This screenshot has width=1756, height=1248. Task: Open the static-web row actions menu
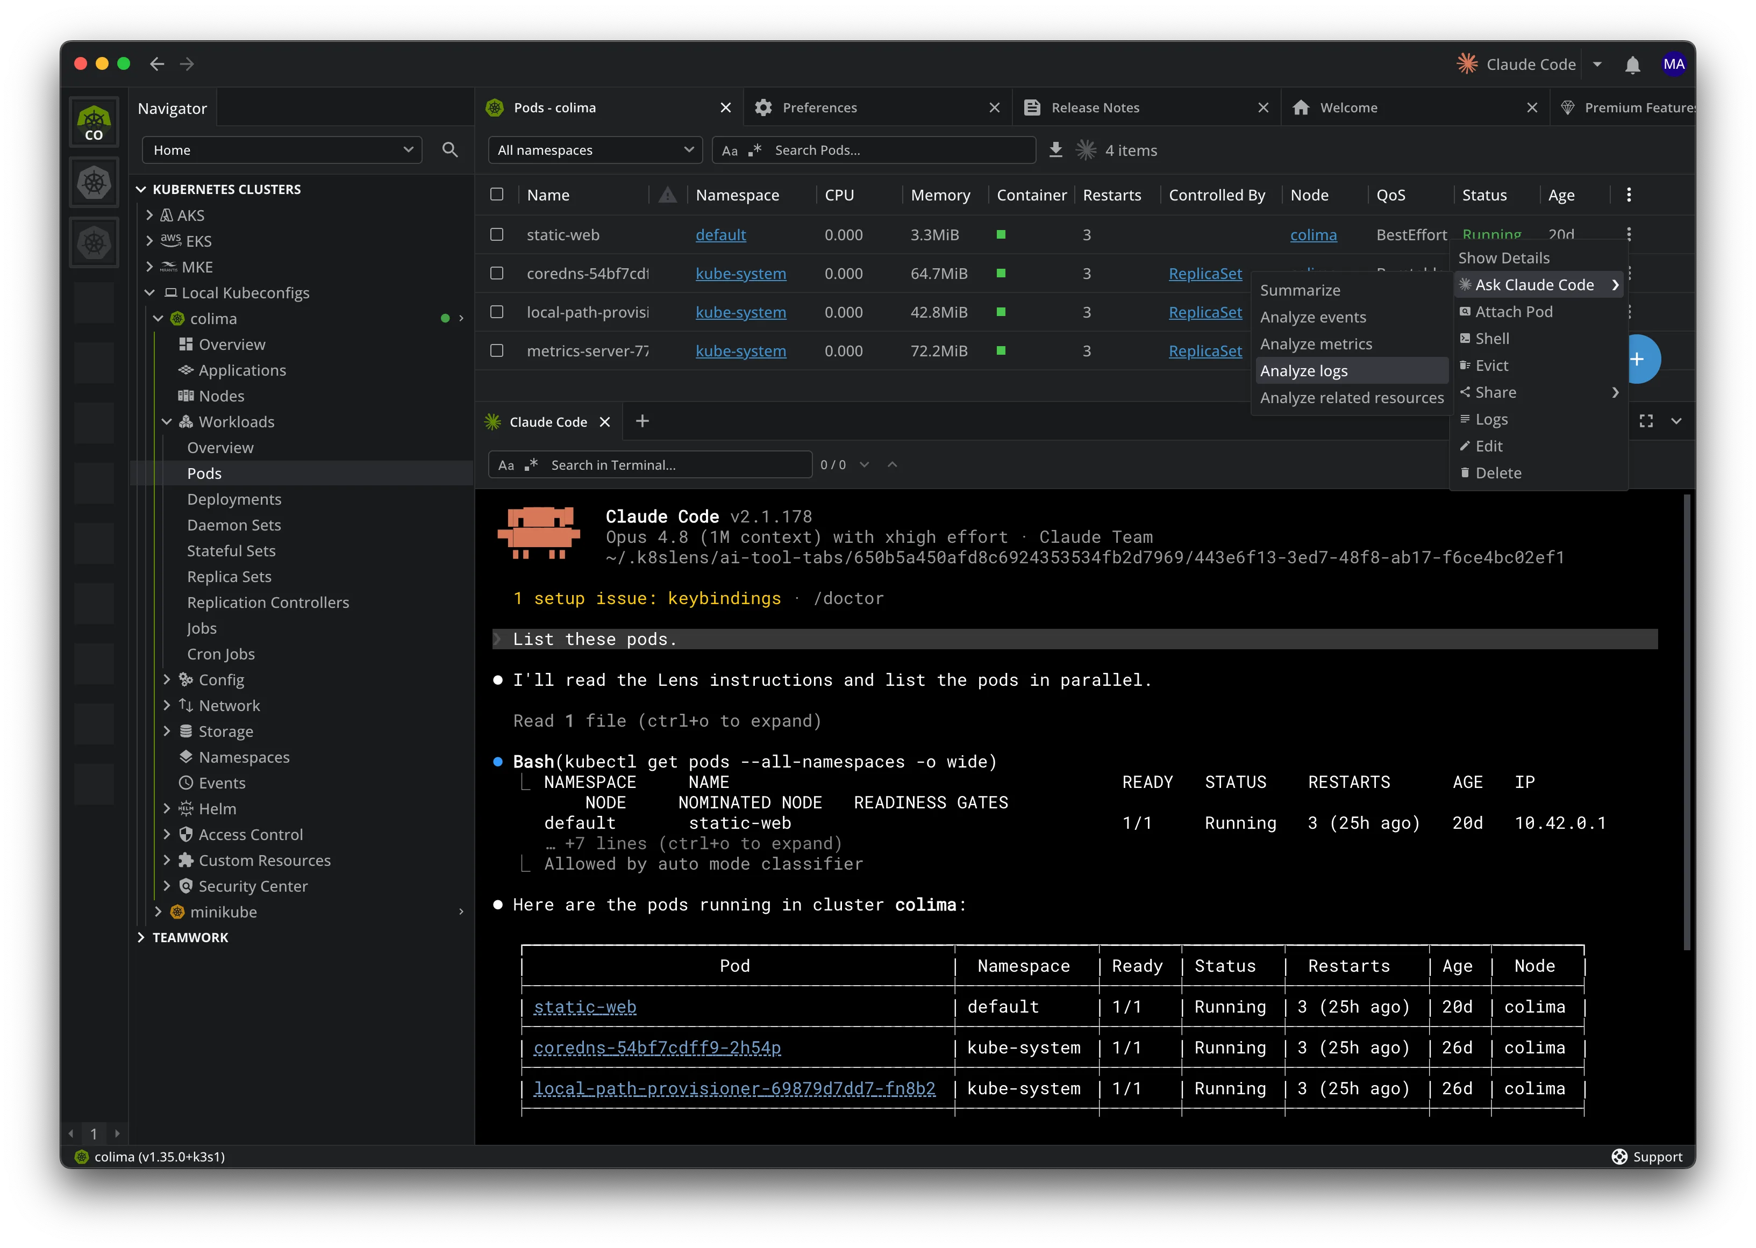pyautogui.click(x=1629, y=234)
